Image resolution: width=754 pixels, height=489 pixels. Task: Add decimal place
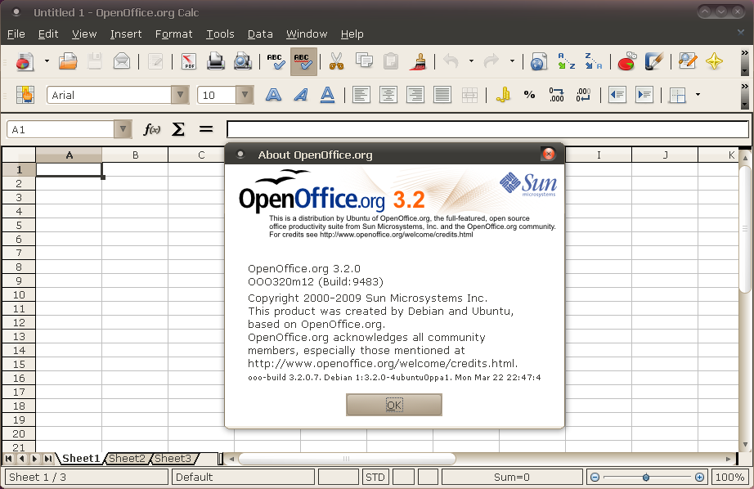(x=556, y=95)
